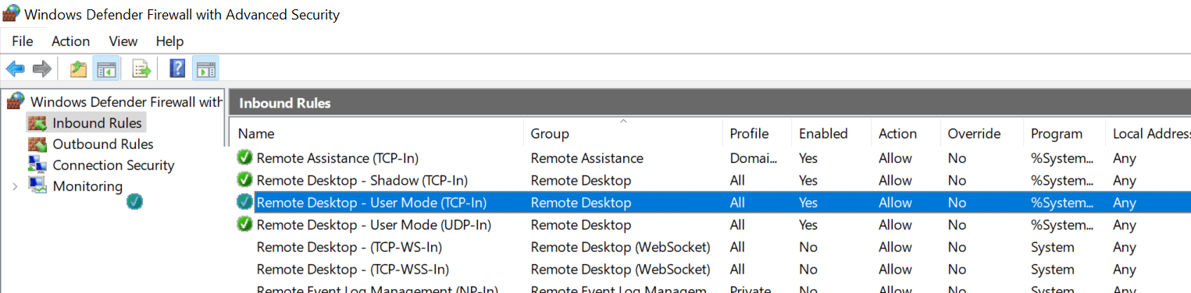The image size is (1191, 293).
Task: Select Monitoring in the tree
Action: (x=87, y=186)
